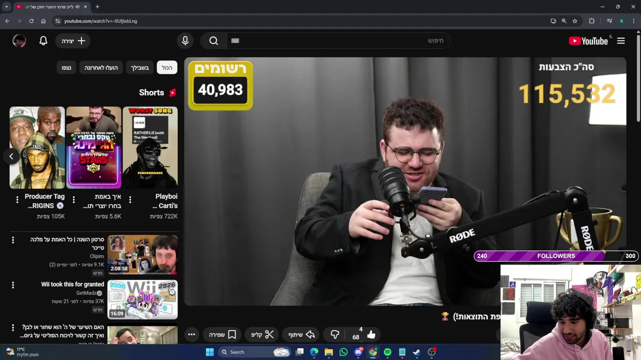641x360 pixels.
Task: Close the YouTube tab
Action: point(86,6)
